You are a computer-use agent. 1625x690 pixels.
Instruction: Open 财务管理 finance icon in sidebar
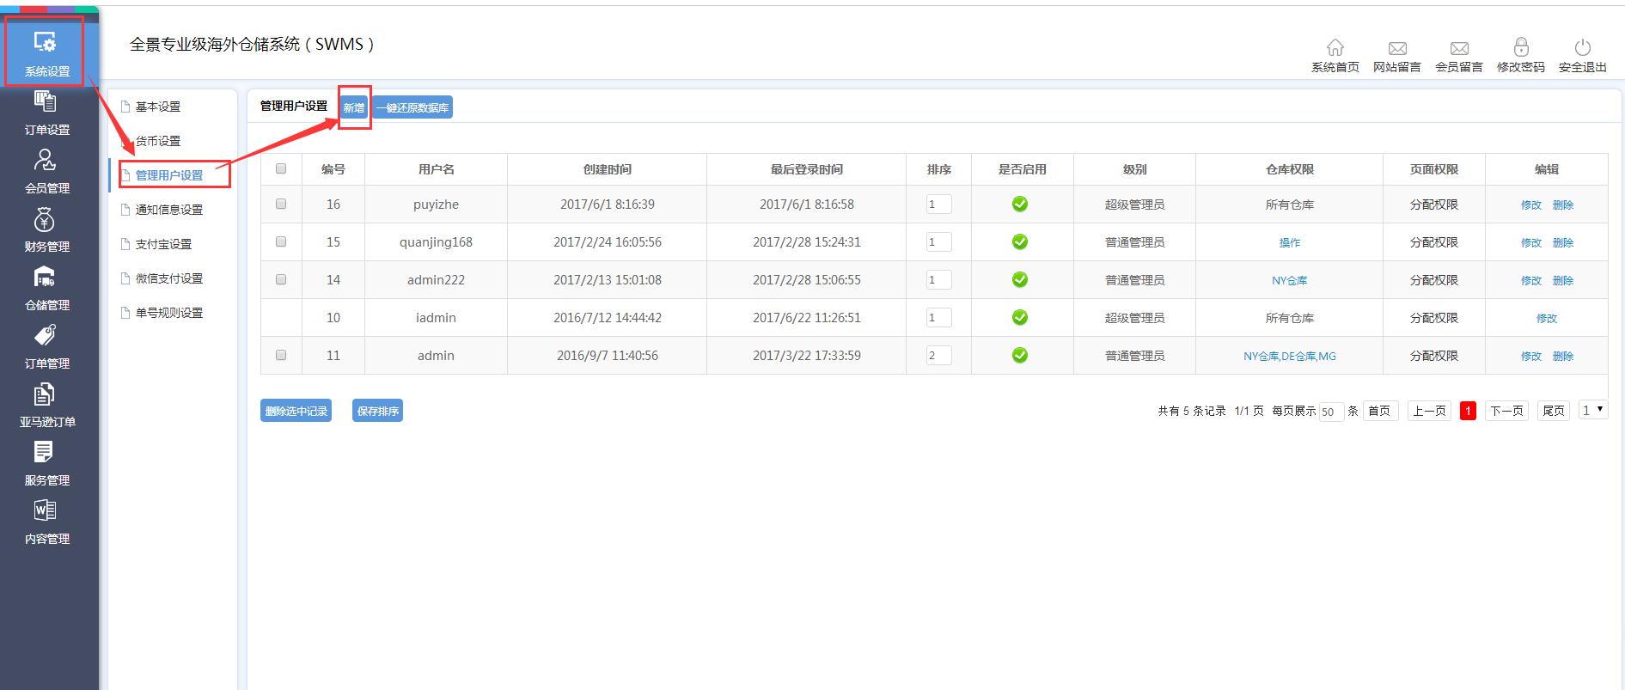pyautogui.click(x=46, y=220)
